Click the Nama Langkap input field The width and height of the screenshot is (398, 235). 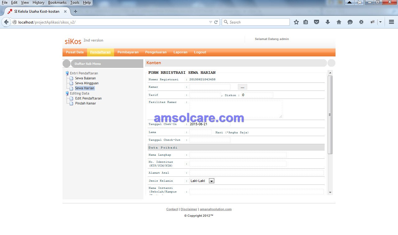point(238,155)
